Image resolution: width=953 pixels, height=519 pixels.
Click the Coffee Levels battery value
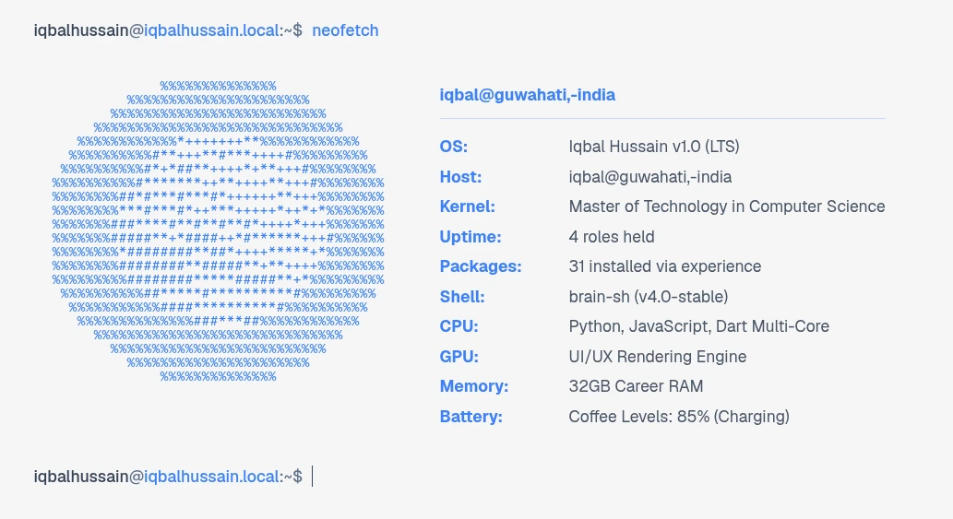(679, 417)
